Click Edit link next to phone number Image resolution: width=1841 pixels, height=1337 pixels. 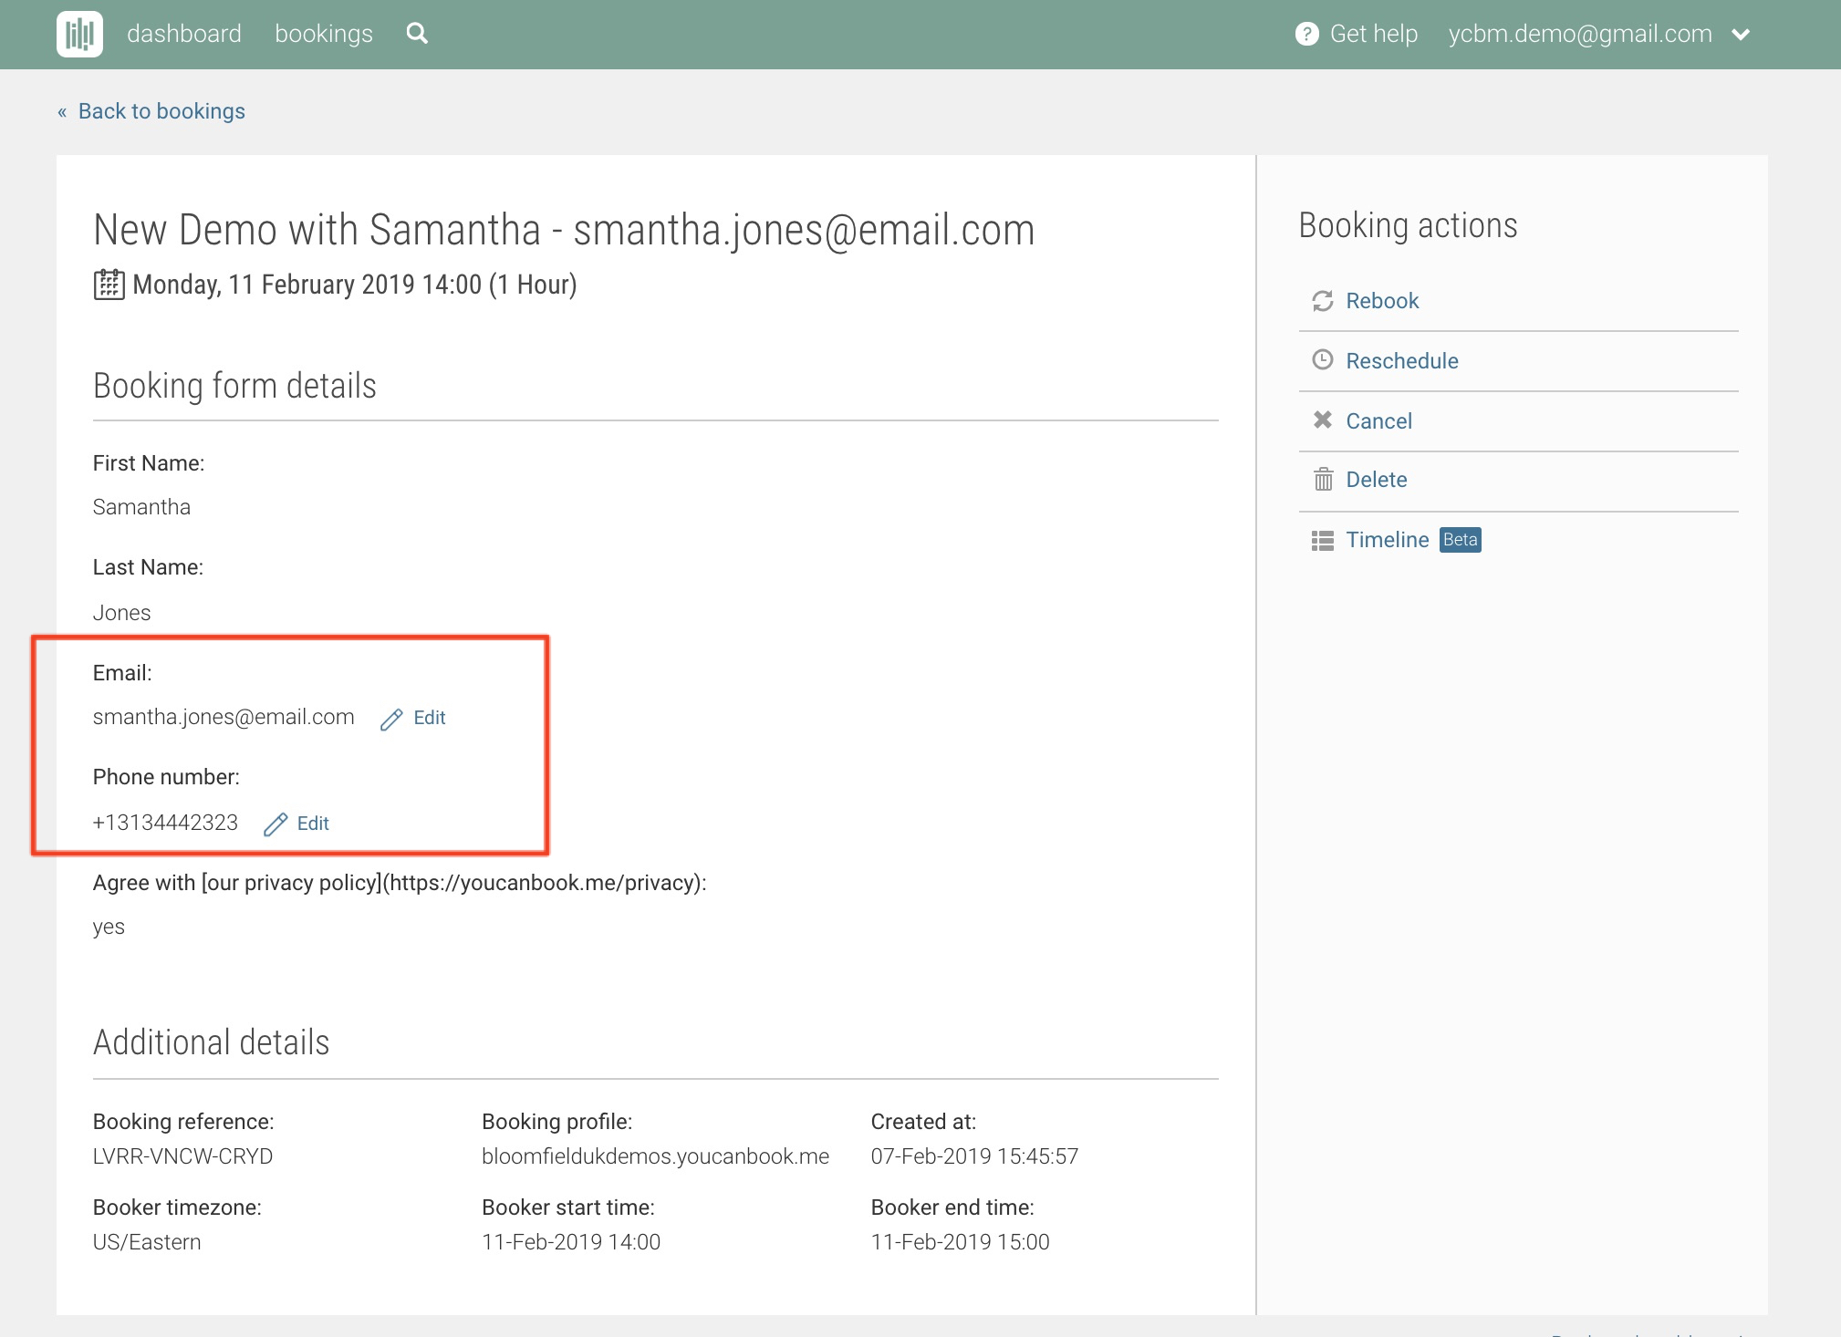coord(313,824)
